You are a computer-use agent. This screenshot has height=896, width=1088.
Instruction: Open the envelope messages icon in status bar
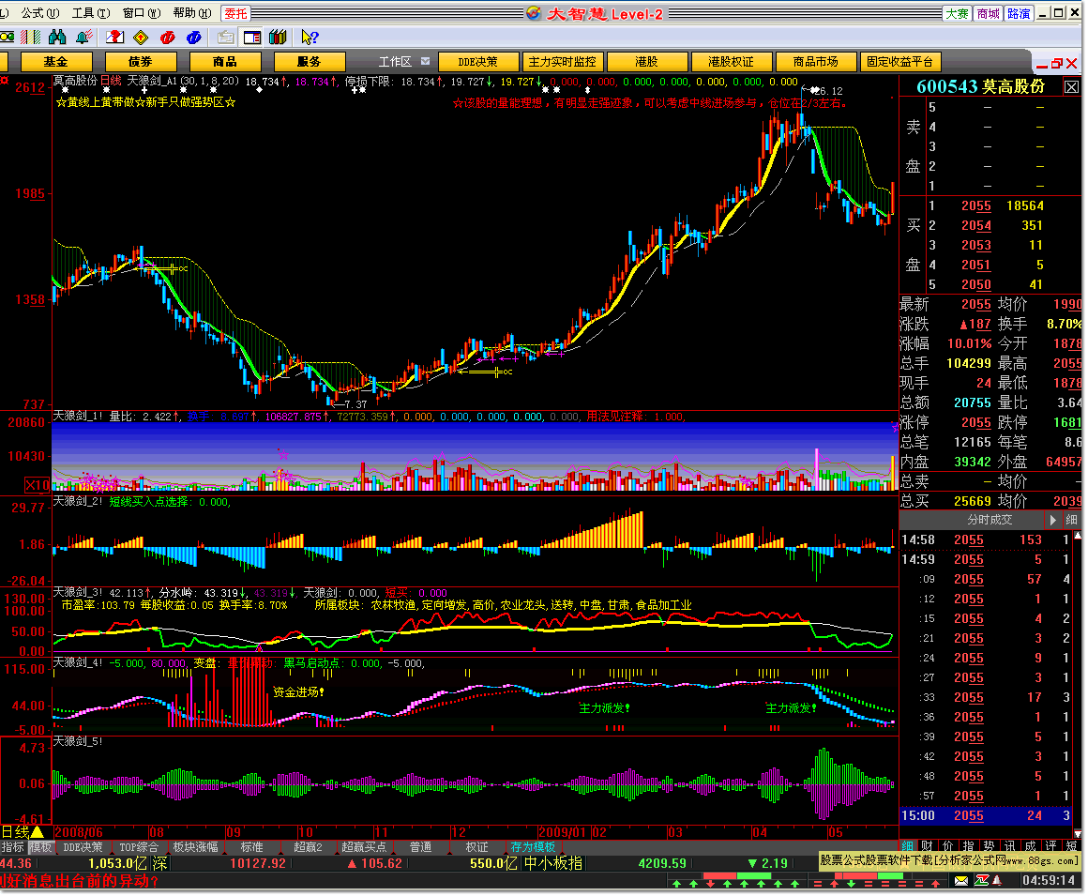(x=961, y=880)
